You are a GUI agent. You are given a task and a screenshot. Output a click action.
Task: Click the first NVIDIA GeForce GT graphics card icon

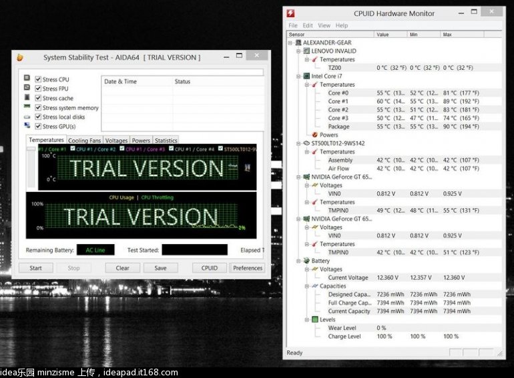pos(306,177)
